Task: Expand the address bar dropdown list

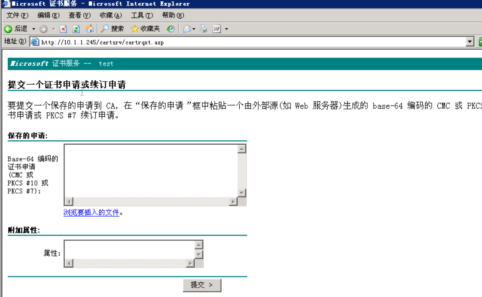Action: click(x=470, y=42)
